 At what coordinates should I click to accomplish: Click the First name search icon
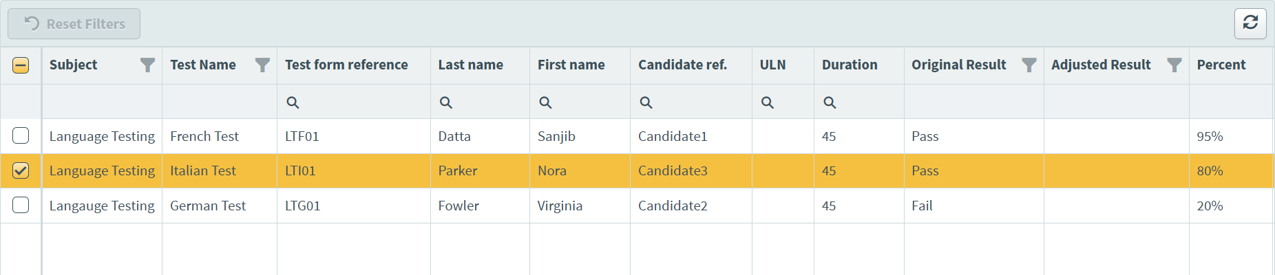coord(545,102)
